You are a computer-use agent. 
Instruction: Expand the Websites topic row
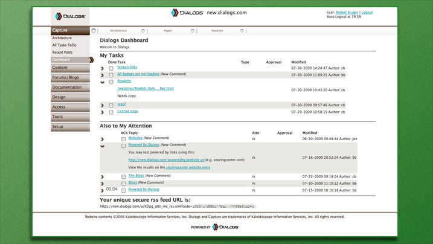[x=102, y=139]
